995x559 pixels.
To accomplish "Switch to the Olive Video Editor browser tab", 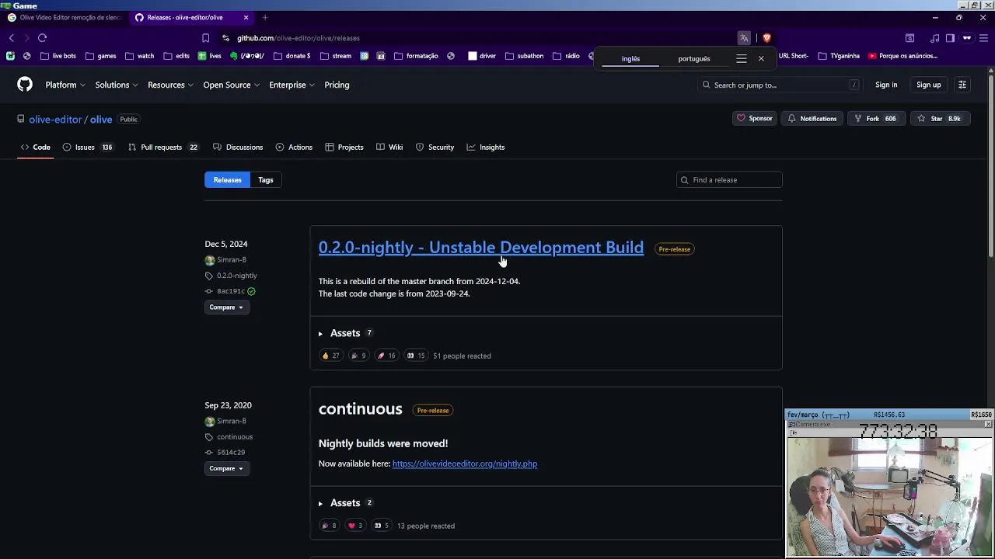I will pos(65,17).
